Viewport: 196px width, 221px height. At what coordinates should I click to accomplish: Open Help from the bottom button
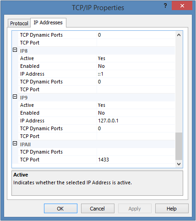(172, 209)
